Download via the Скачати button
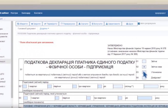The height and width of the screenshot is (108, 168). [x=83, y=24]
